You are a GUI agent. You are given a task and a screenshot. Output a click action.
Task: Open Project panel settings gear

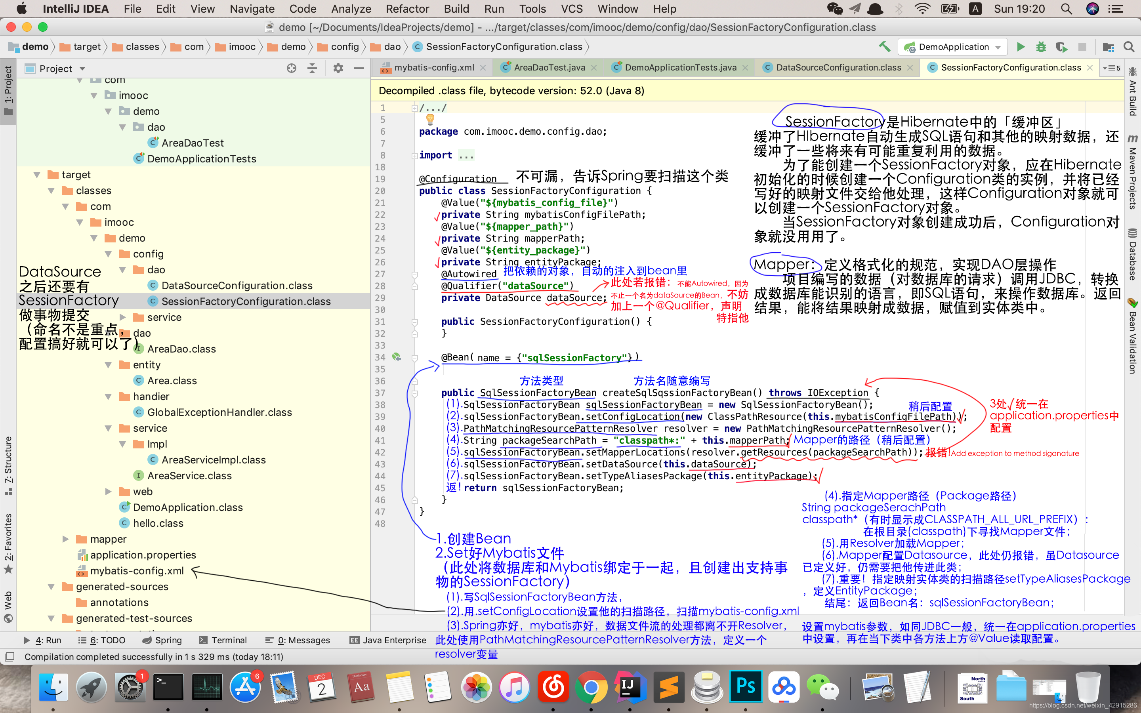click(x=338, y=69)
